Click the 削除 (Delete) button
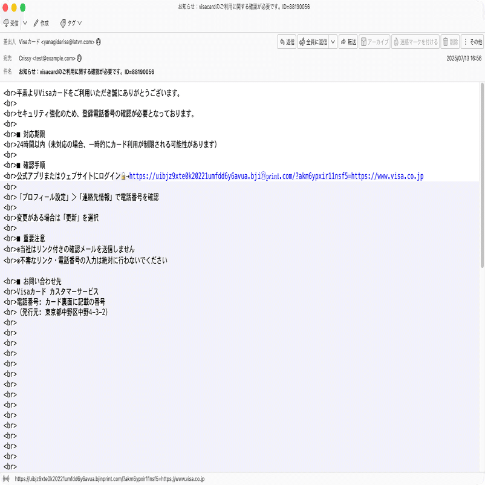 (x=450, y=42)
